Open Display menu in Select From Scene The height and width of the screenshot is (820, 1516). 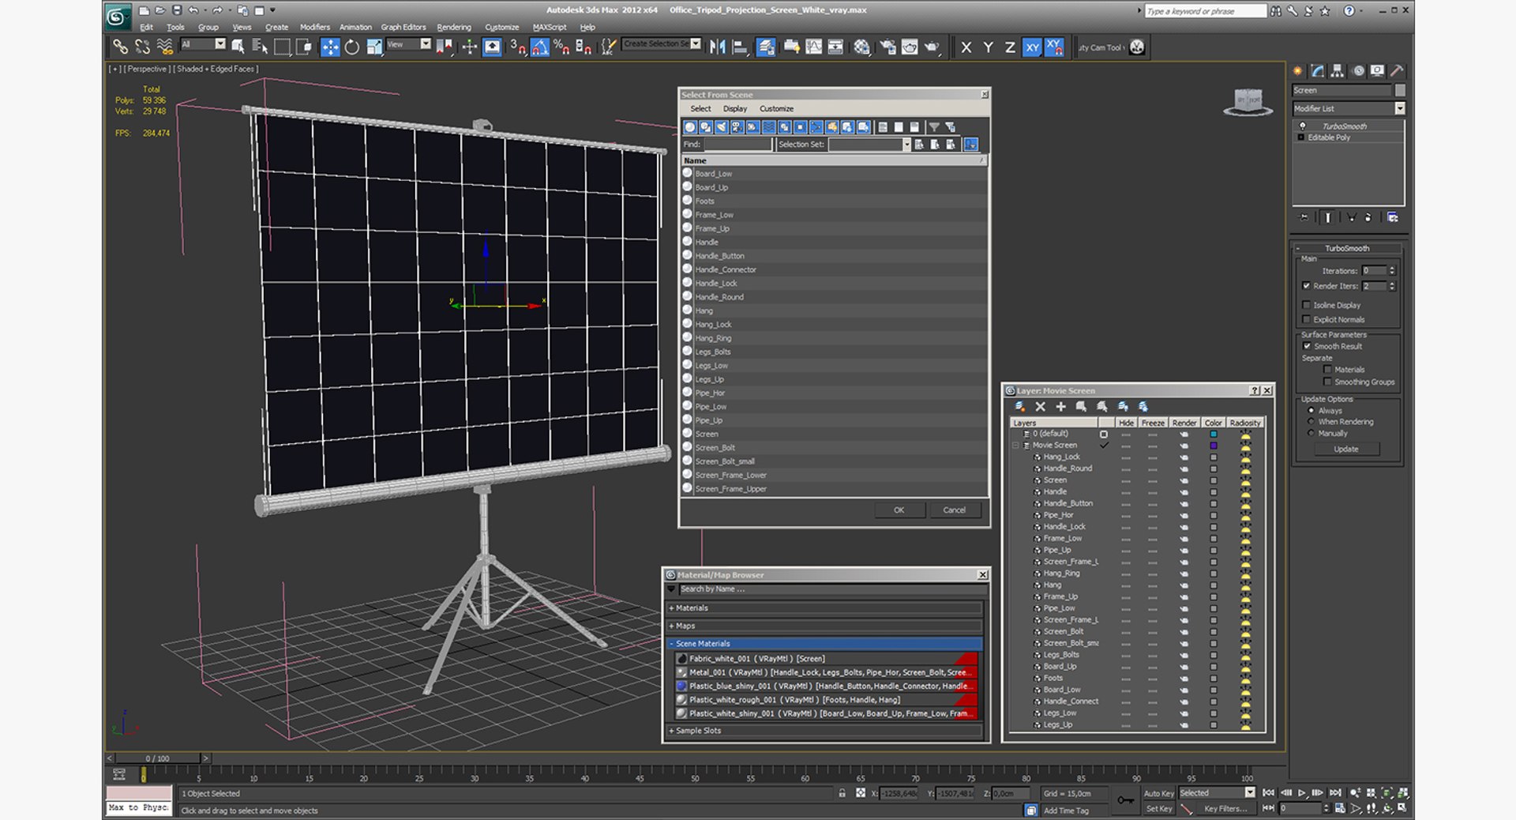[734, 109]
